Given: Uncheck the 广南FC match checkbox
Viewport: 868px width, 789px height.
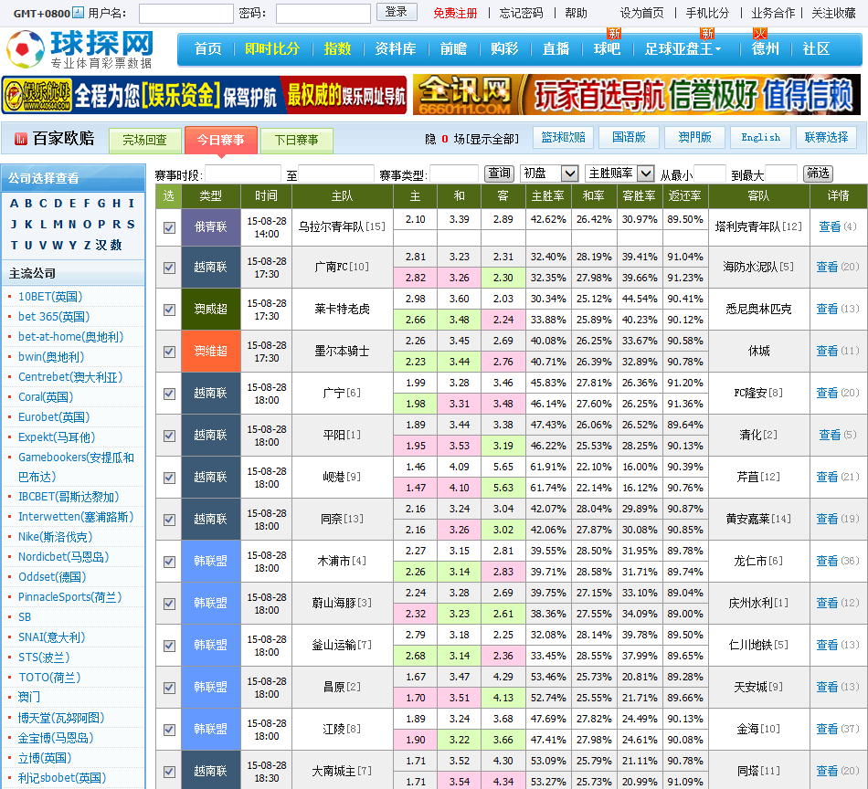Looking at the screenshot, I should (169, 268).
